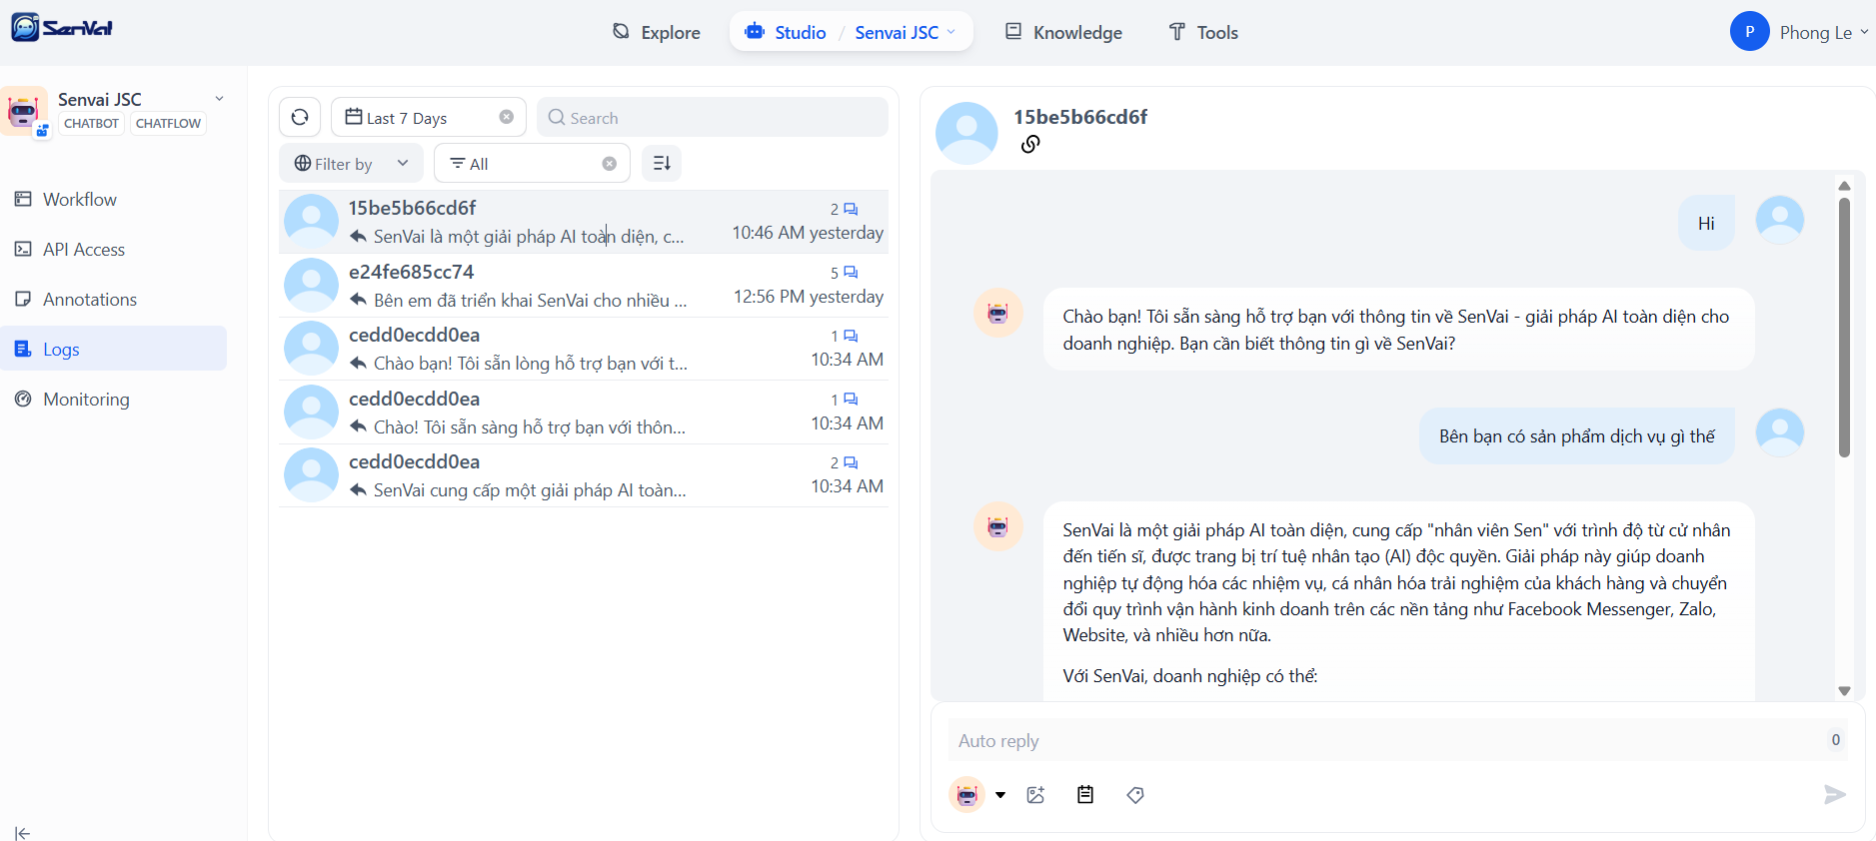Viewport: 1876px width, 841px height.
Task: Open the Filter by dropdown
Action: 351,164
